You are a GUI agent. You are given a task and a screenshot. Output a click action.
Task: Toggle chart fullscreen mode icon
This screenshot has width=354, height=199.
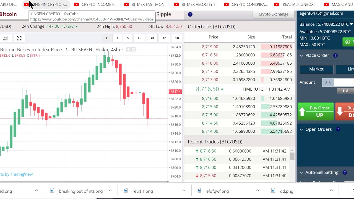(x=19, y=38)
